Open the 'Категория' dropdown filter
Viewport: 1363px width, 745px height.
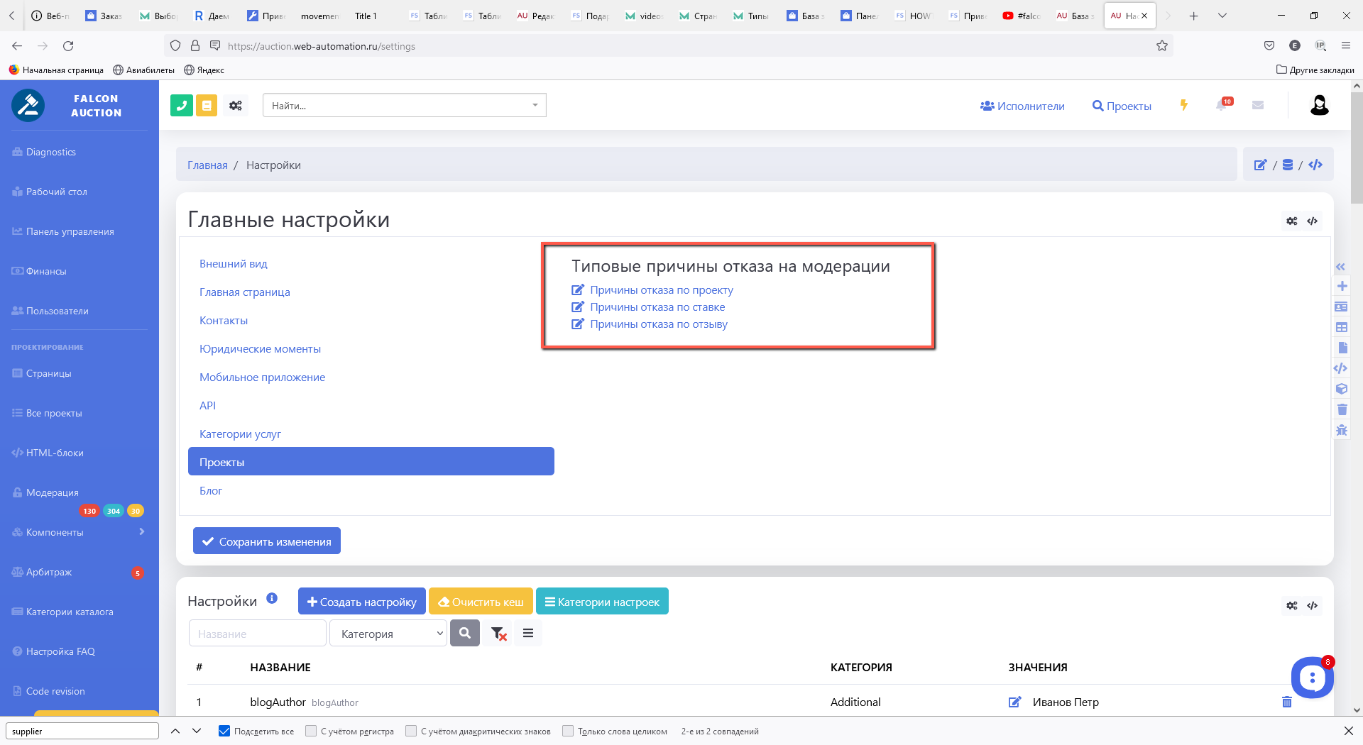pyautogui.click(x=388, y=634)
